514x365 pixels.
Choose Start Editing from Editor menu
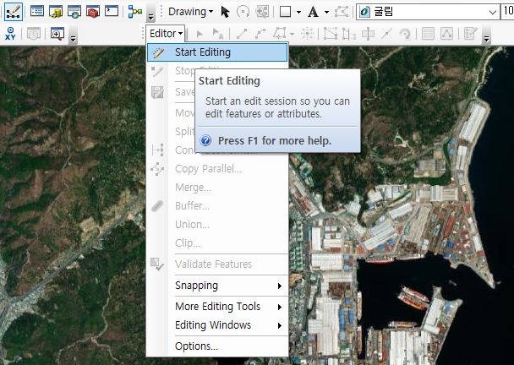click(x=217, y=52)
